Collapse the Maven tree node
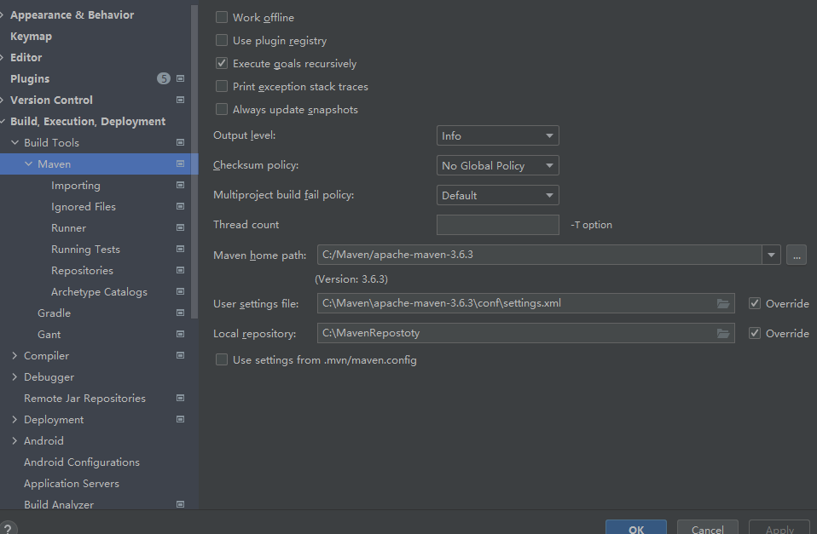This screenshot has width=817, height=534. tap(29, 164)
